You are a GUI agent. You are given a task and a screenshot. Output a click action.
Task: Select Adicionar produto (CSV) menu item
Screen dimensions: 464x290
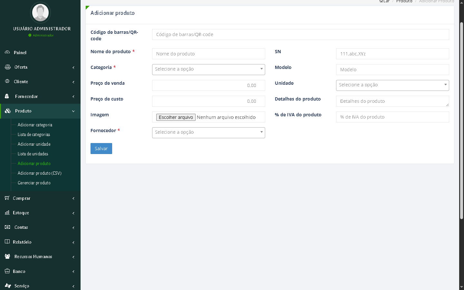pos(39,173)
